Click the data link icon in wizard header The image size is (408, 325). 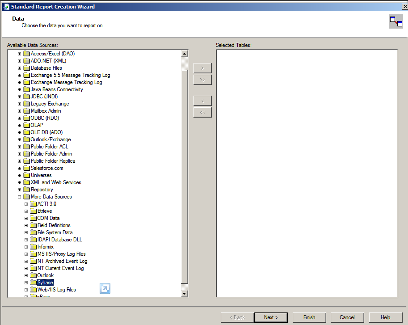point(396,21)
